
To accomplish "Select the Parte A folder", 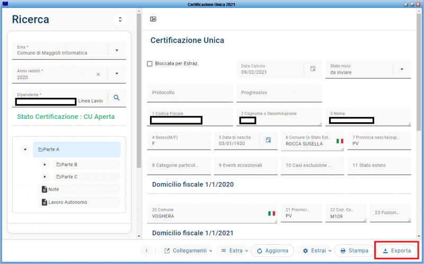I will pyautogui.click(x=77, y=149).
